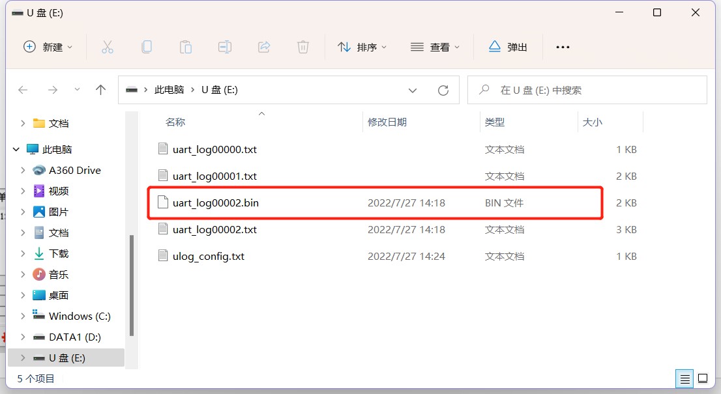The height and width of the screenshot is (394, 721).
Task: Click the Share icon in toolbar
Action: (x=264, y=47)
